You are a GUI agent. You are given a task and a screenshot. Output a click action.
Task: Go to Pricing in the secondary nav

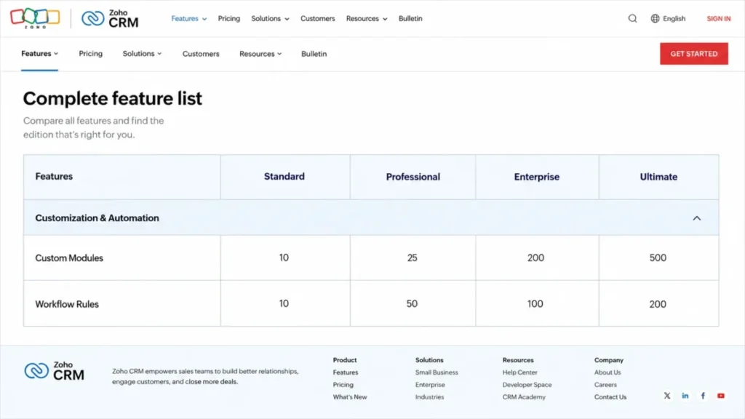click(91, 54)
